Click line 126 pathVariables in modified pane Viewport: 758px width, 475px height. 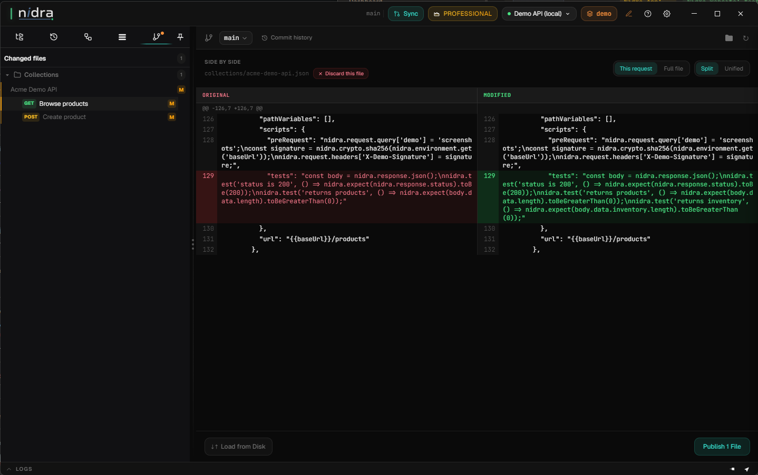click(578, 119)
